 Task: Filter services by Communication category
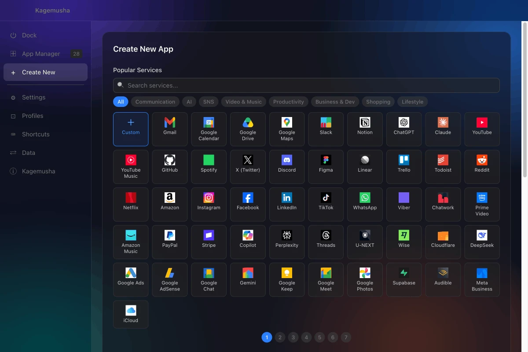[x=155, y=102]
